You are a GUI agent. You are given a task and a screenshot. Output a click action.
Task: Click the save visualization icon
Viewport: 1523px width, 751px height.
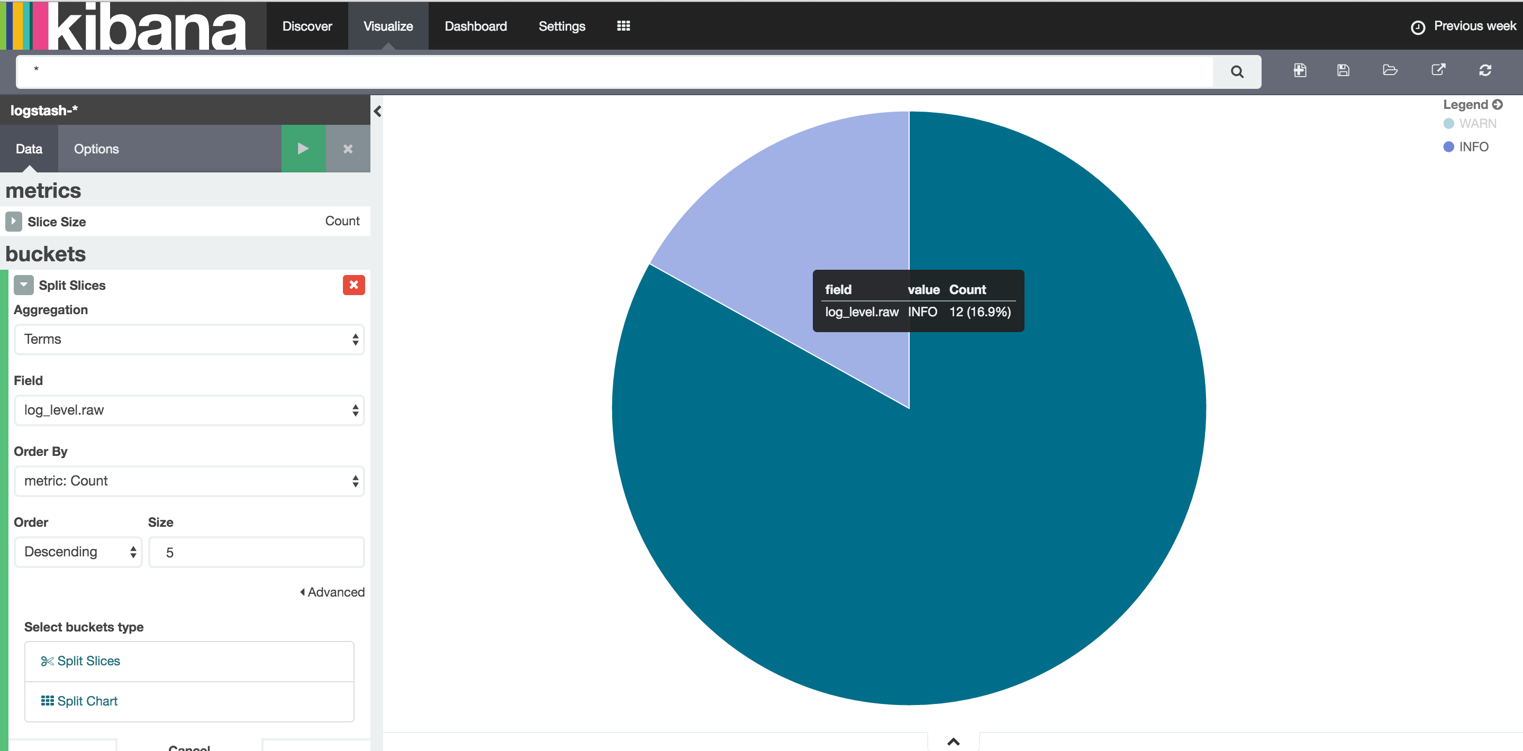1343,70
